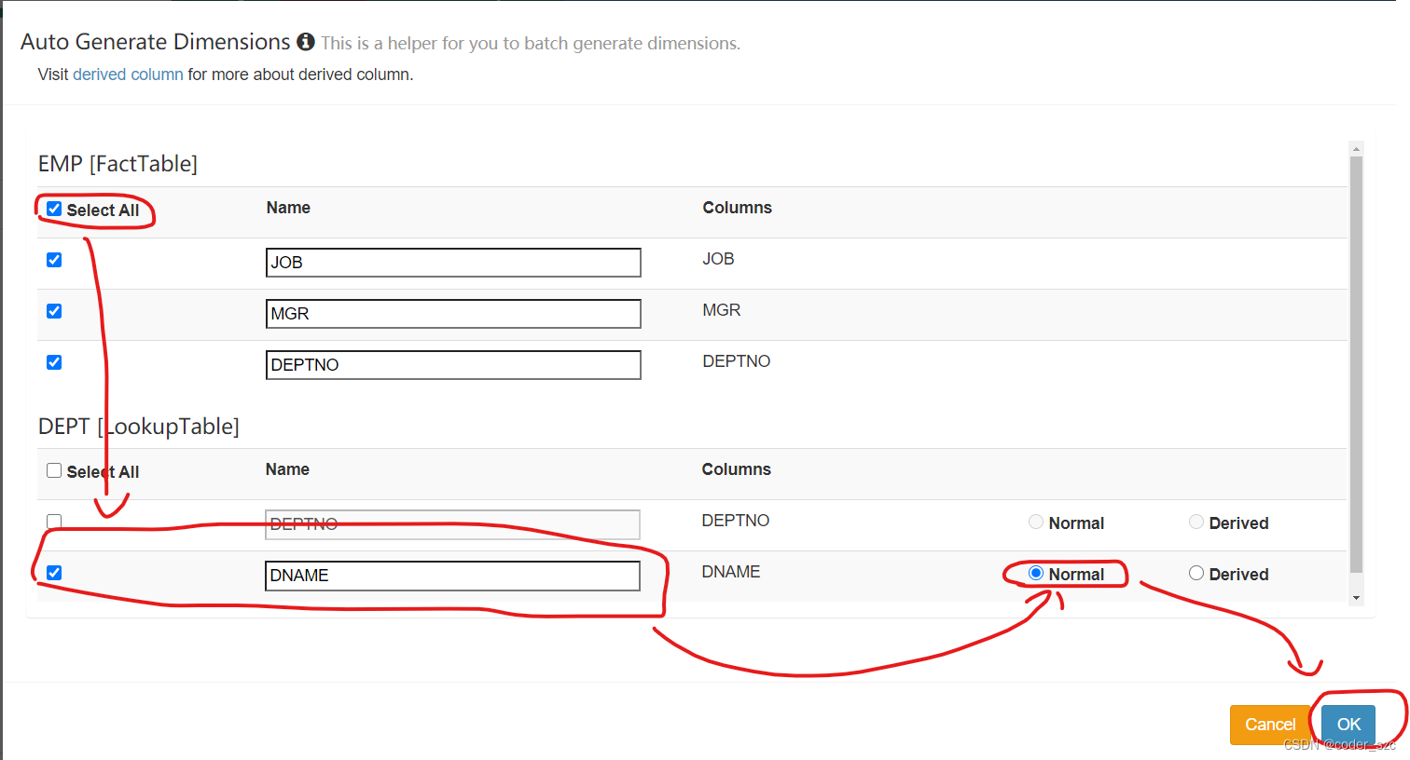The image size is (1410, 760).
Task: Click the DEPT DEPTNO column label
Action: tap(736, 521)
